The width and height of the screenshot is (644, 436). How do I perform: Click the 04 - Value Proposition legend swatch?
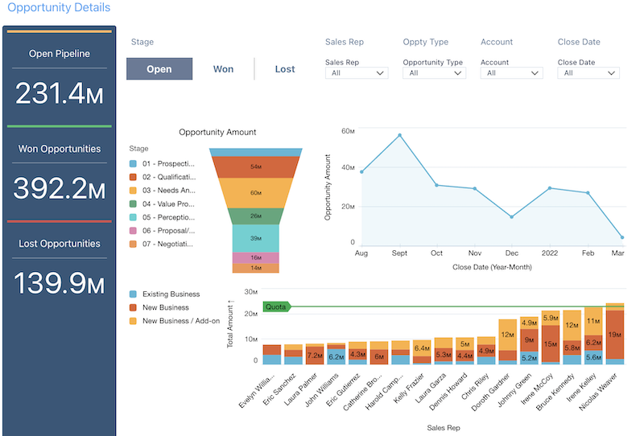pos(133,204)
